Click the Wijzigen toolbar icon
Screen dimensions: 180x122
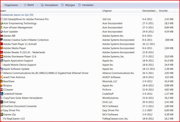point(62,5)
